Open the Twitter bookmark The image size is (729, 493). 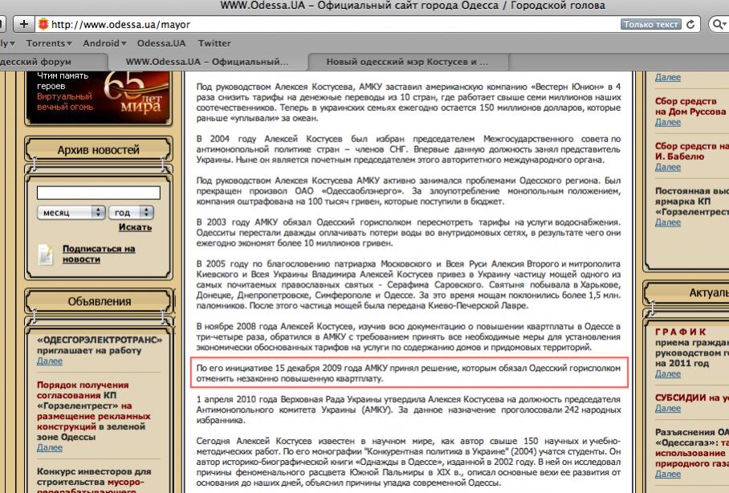point(214,43)
